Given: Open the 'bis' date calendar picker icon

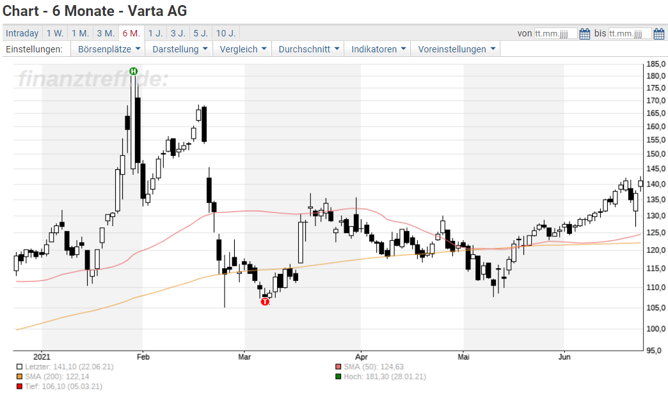Looking at the screenshot, I should (x=658, y=34).
